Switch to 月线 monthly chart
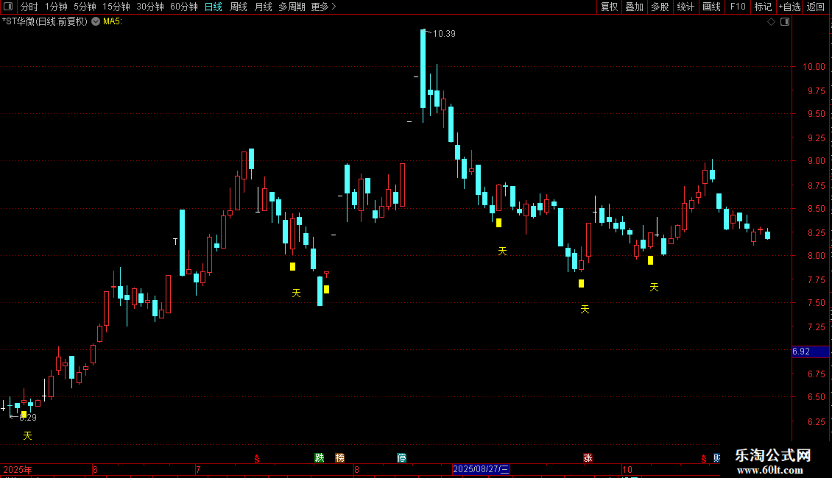Viewport: 832px width, 478px height. [x=263, y=7]
